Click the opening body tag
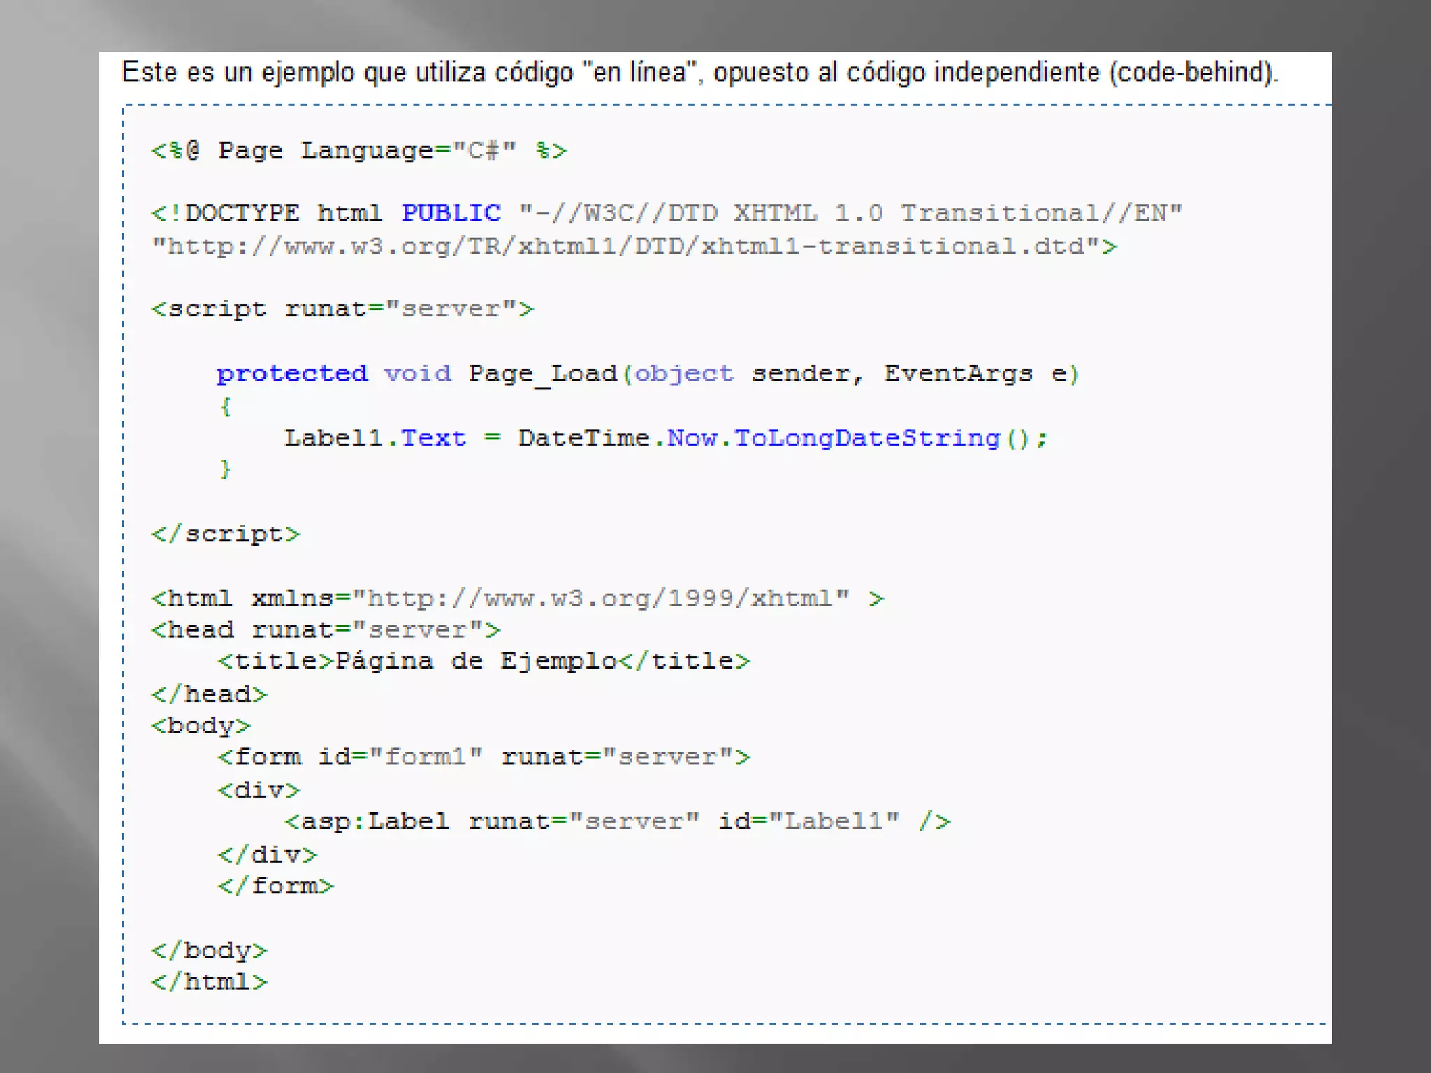Image resolution: width=1431 pixels, height=1073 pixels. tap(201, 726)
